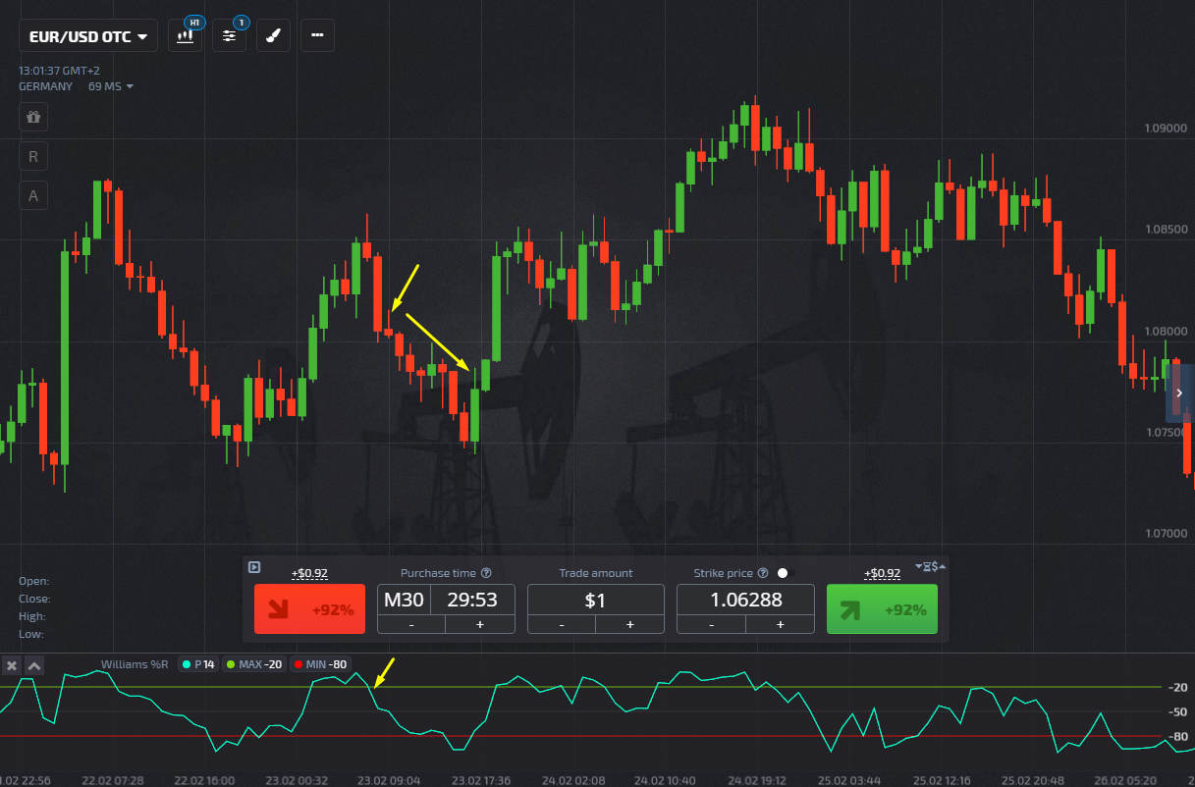Click the gift box icon
The width and height of the screenshot is (1195, 787).
tap(33, 117)
